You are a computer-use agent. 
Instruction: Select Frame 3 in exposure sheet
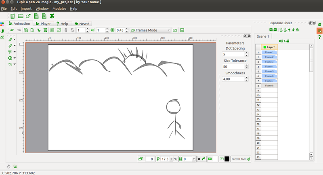[x=269, y=62]
